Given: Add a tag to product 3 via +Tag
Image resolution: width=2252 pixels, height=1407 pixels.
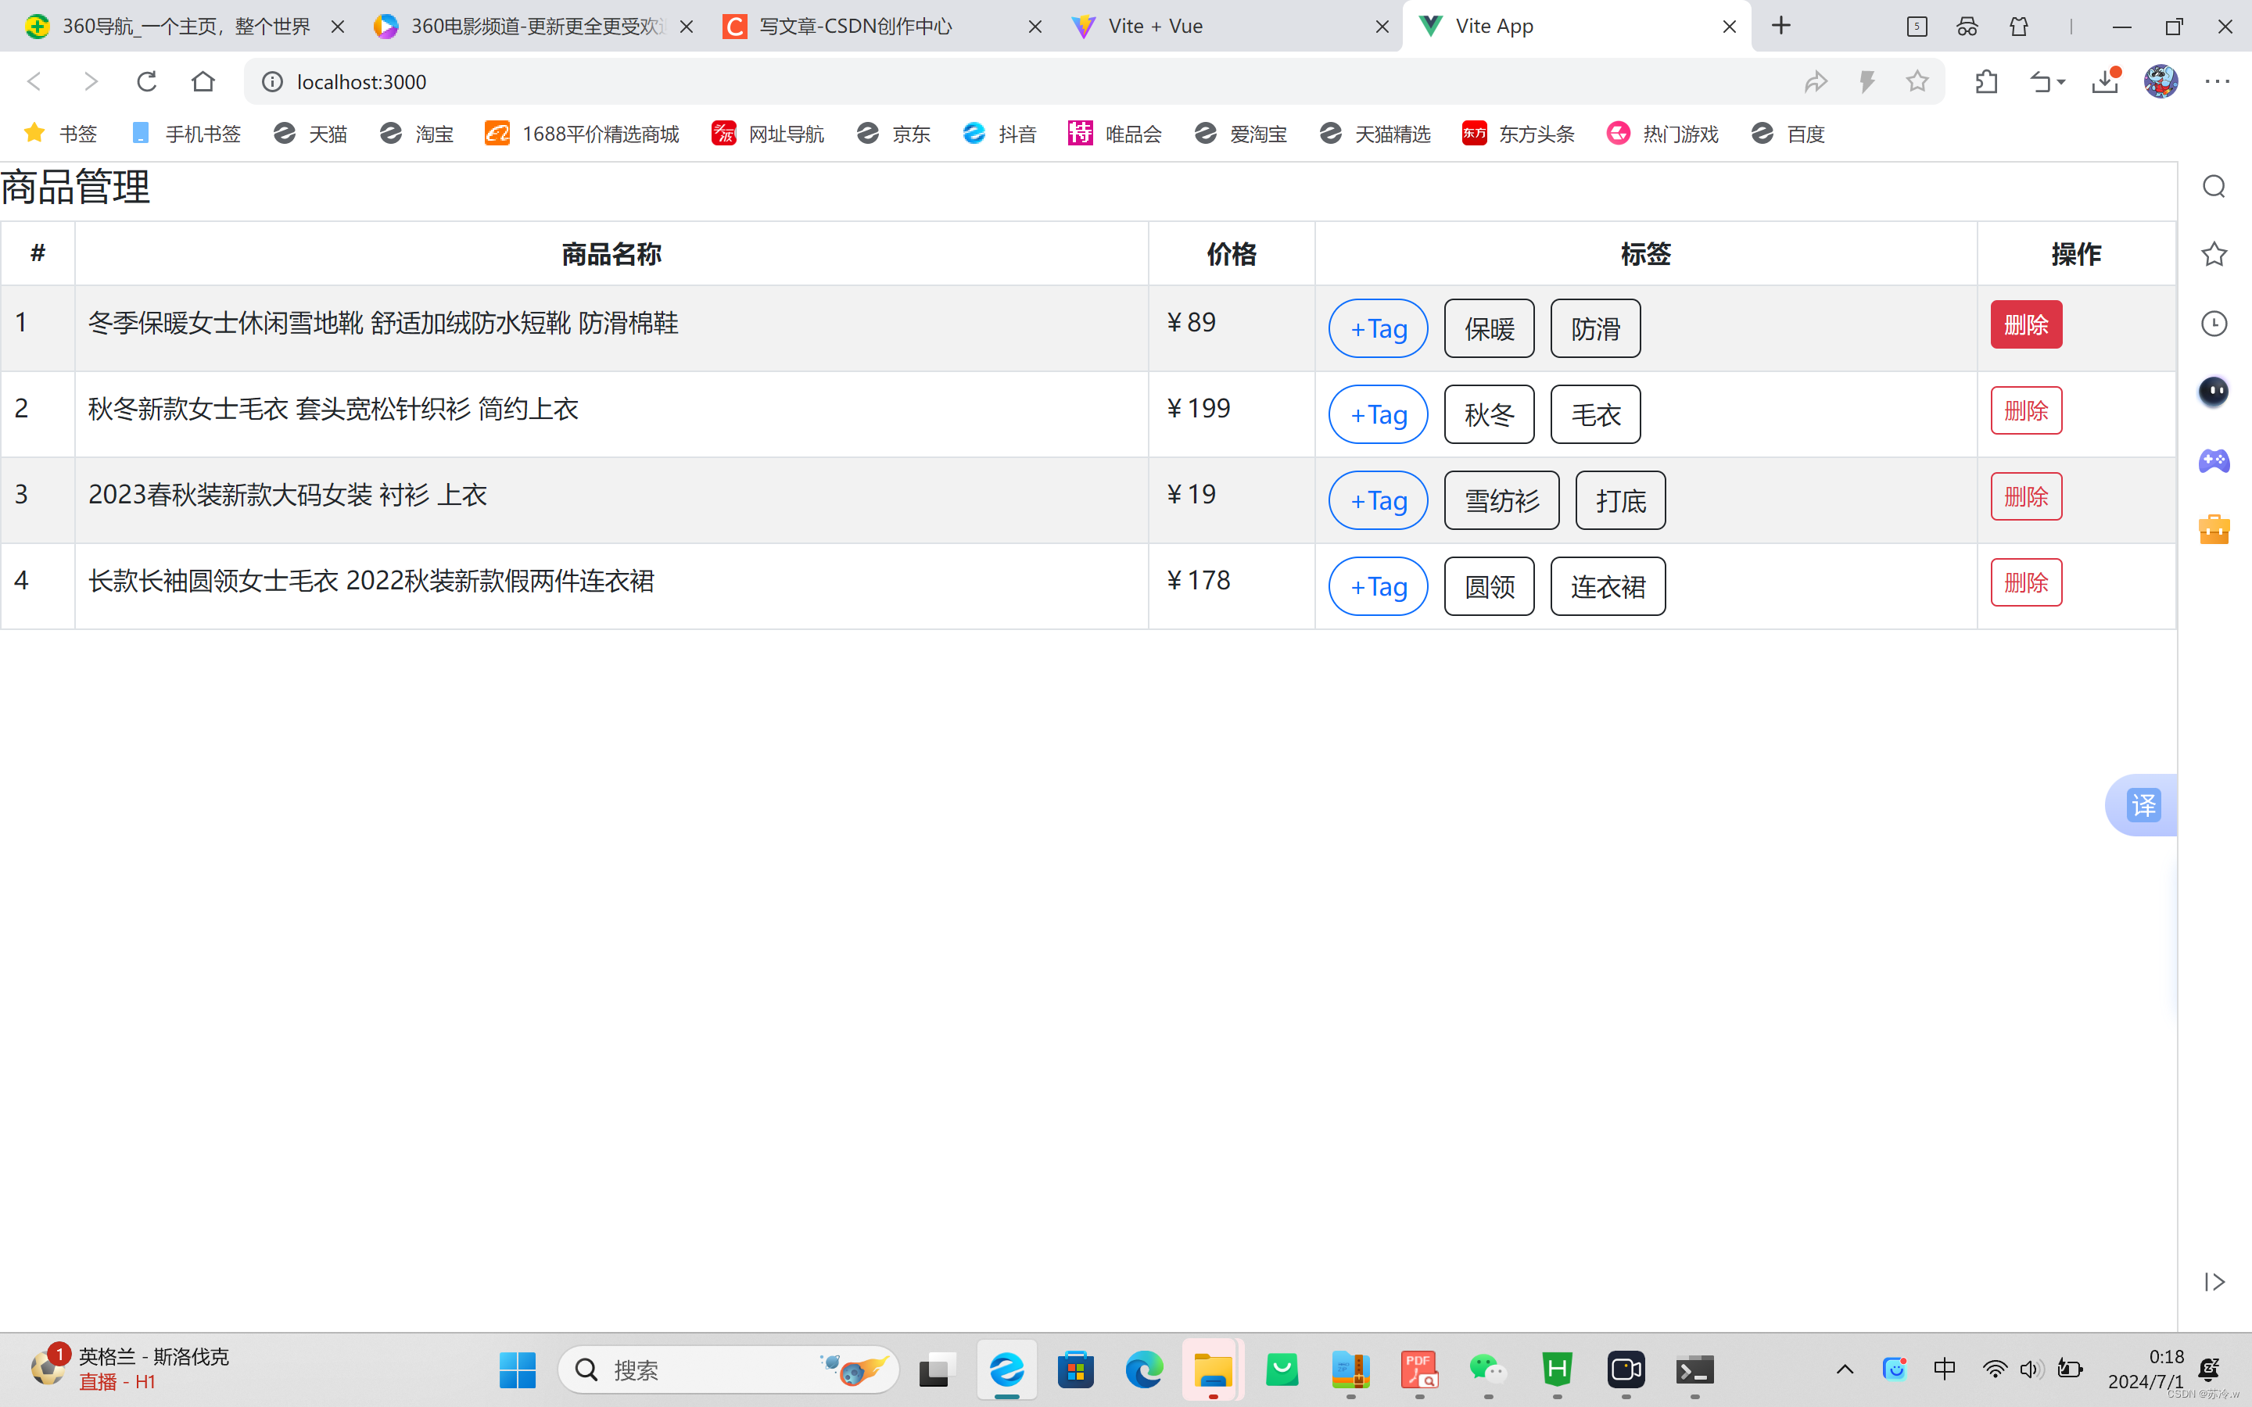Looking at the screenshot, I should pyautogui.click(x=1379, y=500).
